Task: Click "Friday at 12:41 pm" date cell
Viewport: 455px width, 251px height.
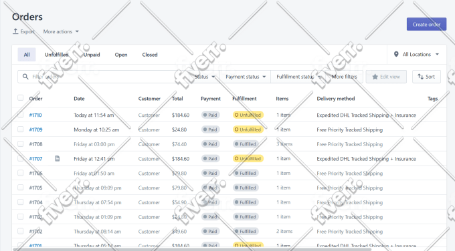Action: [94, 159]
